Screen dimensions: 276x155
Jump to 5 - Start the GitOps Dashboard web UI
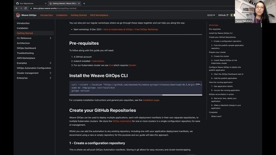tap(227, 74)
